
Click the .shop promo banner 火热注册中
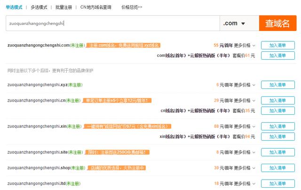116,168
